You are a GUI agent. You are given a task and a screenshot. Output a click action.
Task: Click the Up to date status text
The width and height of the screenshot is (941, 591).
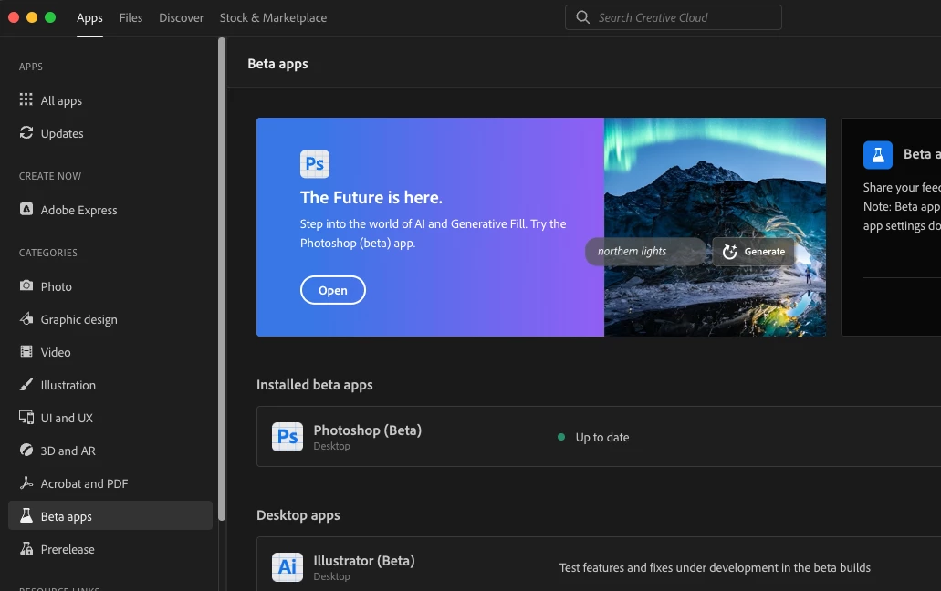pyautogui.click(x=601, y=438)
